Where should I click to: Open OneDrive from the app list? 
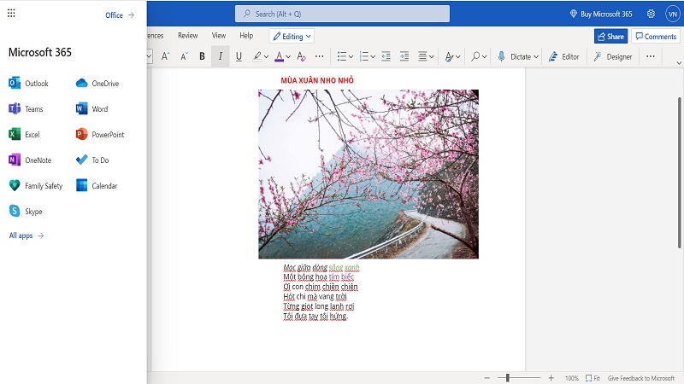97,83
